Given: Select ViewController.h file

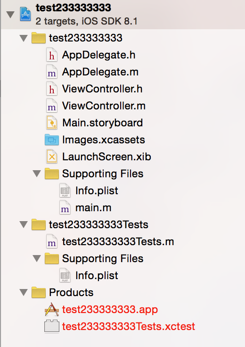Looking at the screenshot, I should coord(102,89).
